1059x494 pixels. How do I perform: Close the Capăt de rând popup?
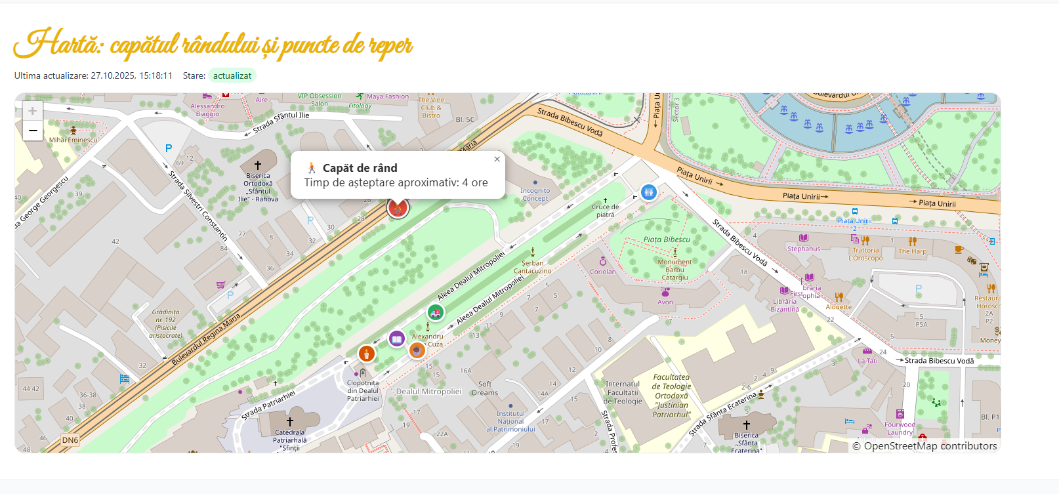pyautogui.click(x=497, y=159)
